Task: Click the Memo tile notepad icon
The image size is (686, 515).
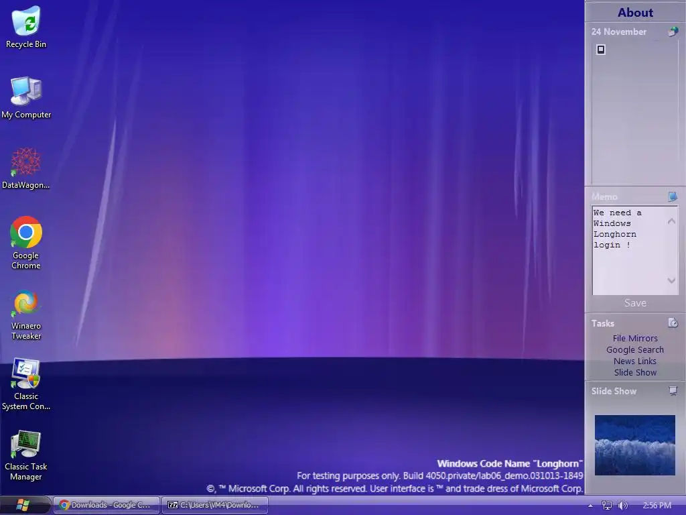Action: [x=673, y=196]
